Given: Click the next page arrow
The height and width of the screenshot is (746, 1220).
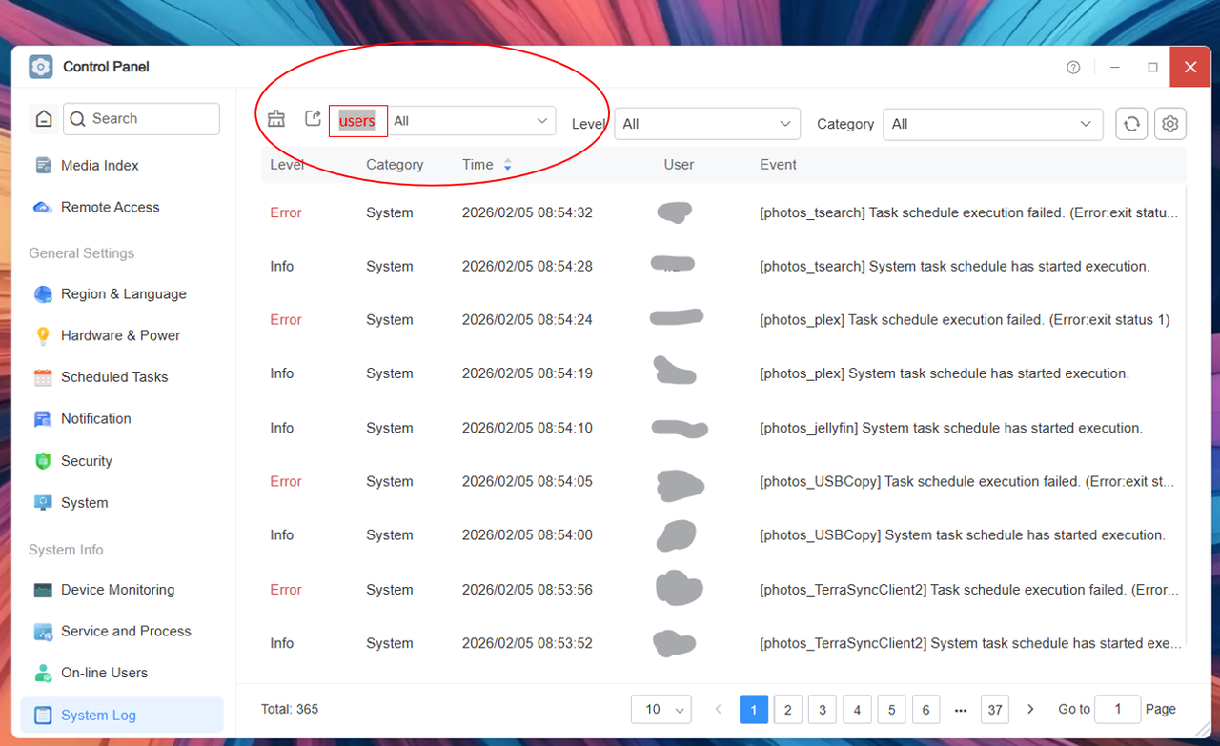Looking at the screenshot, I should (1030, 709).
